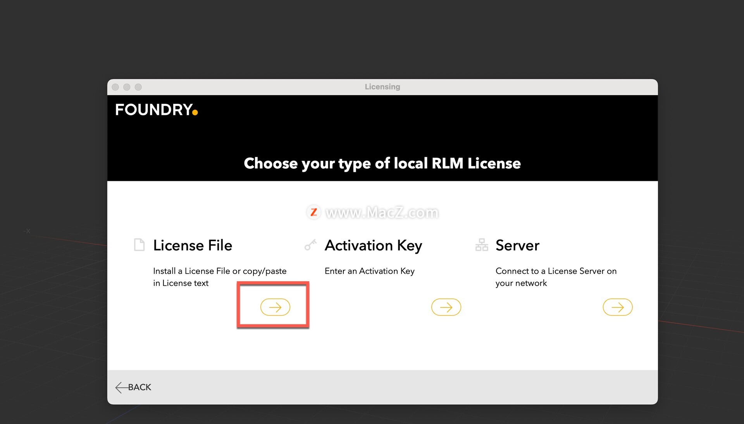Go back with the BACK button

pos(133,387)
